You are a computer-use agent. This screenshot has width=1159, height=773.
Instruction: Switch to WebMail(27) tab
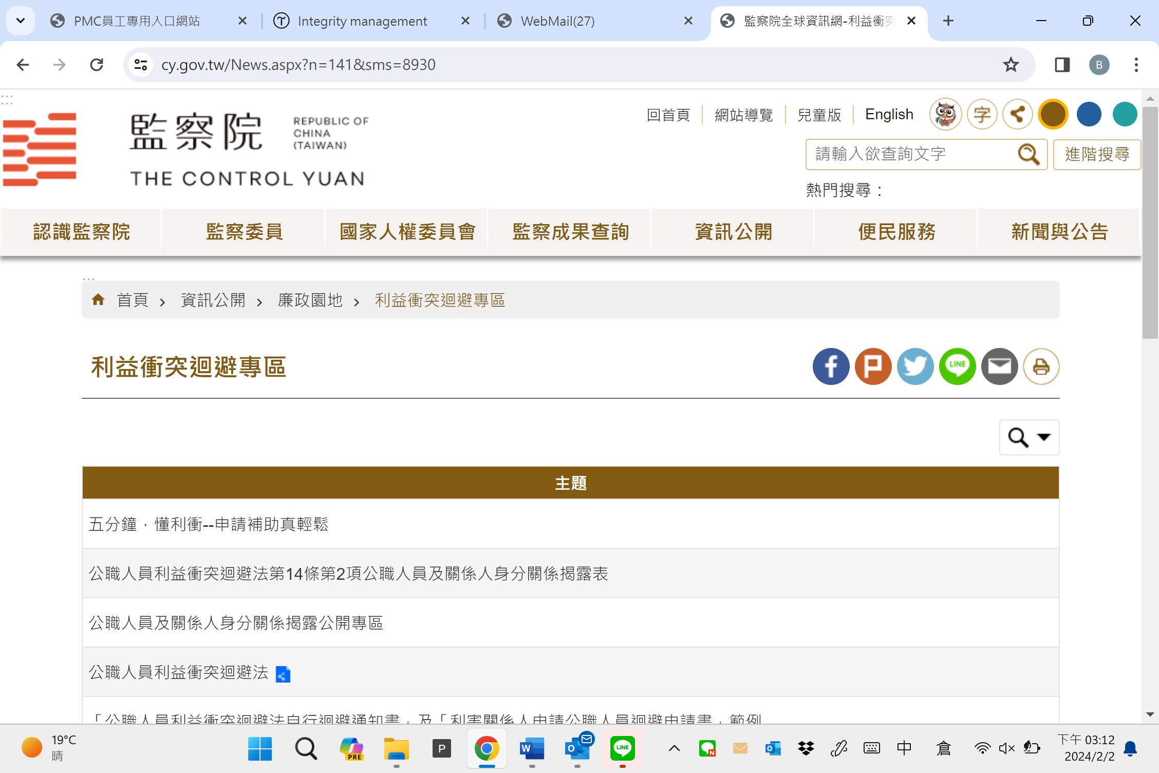557,21
